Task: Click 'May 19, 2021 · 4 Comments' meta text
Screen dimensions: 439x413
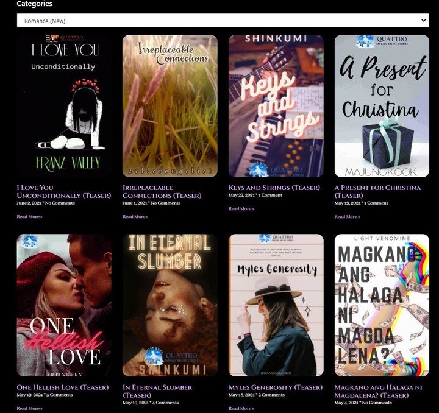Action: pyautogui.click(x=151, y=403)
